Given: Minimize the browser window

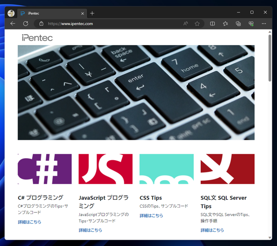Looking at the screenshot, I should click(x=239, y=12).
